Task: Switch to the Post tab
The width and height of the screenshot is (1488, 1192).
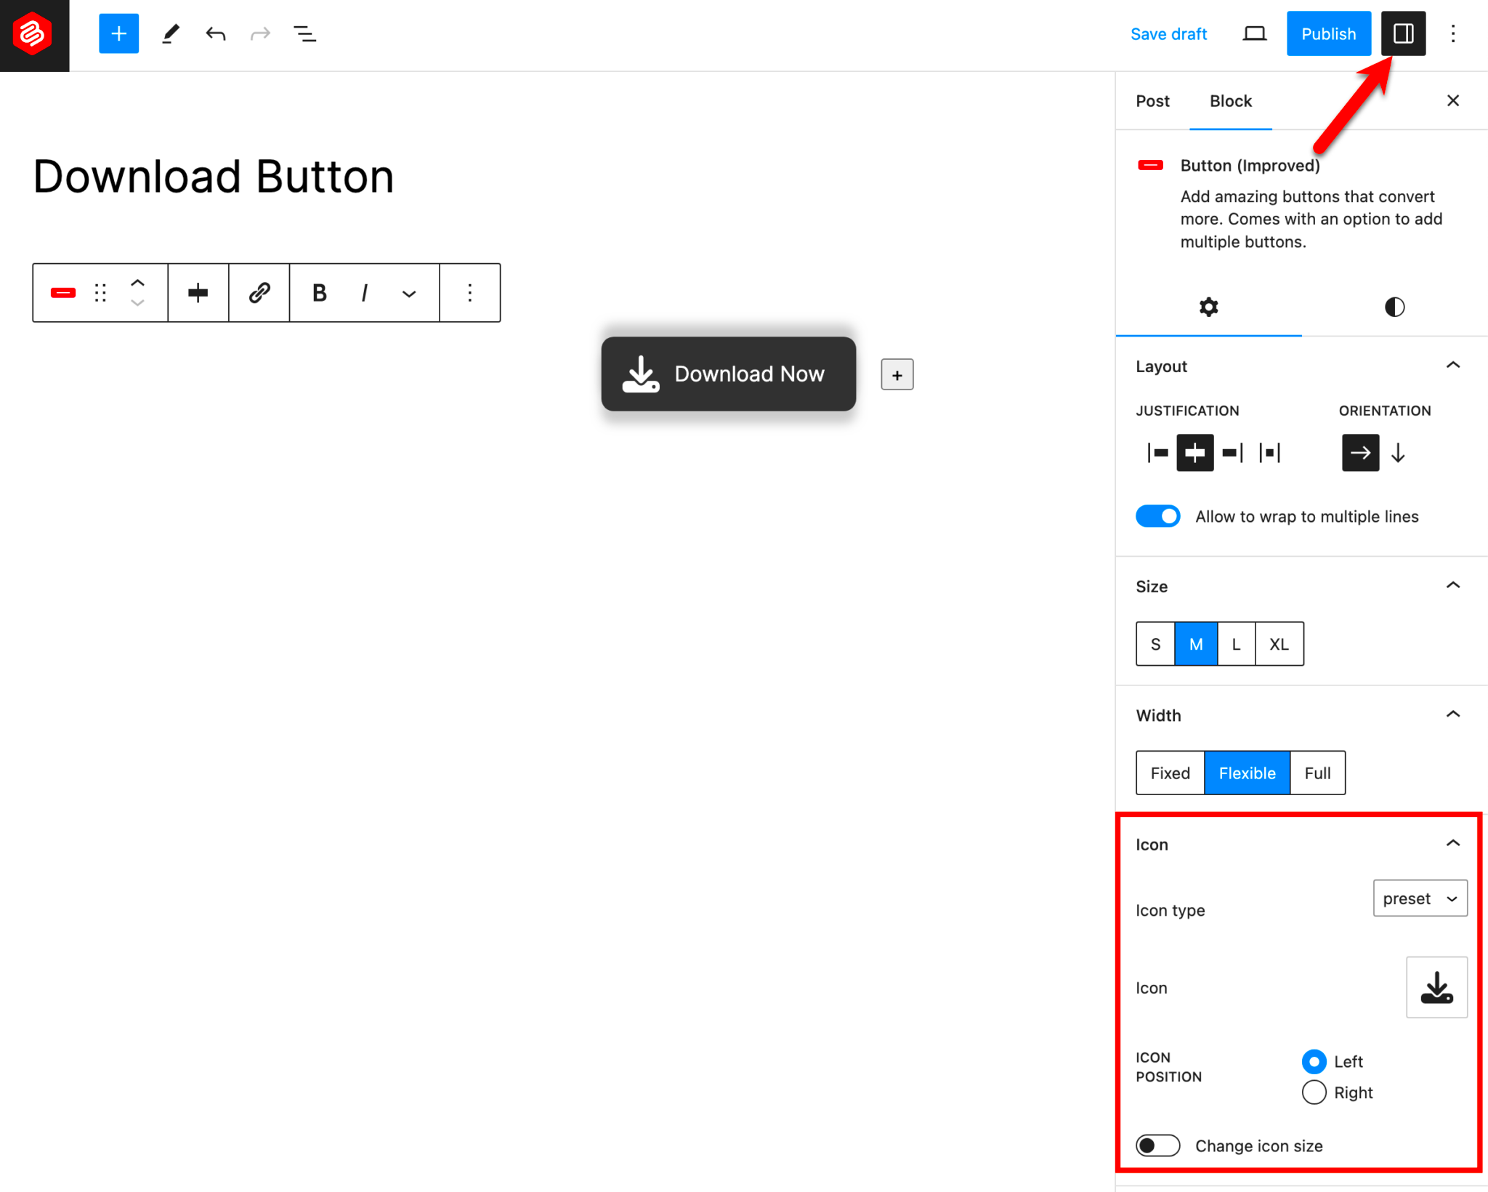Action: [1152, 101]
